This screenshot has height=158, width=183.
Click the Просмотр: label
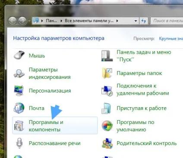(x=144, y=39)
